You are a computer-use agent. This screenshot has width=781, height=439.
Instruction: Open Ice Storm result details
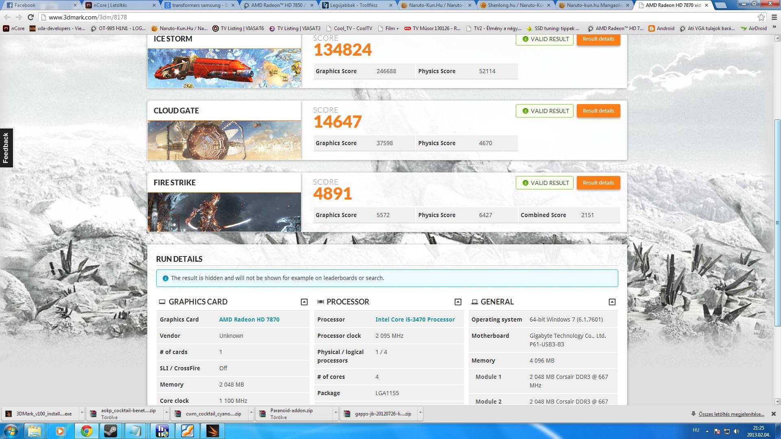(x=598, y=39)
